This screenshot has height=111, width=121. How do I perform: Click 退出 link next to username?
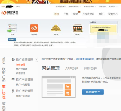coord(18,6)
